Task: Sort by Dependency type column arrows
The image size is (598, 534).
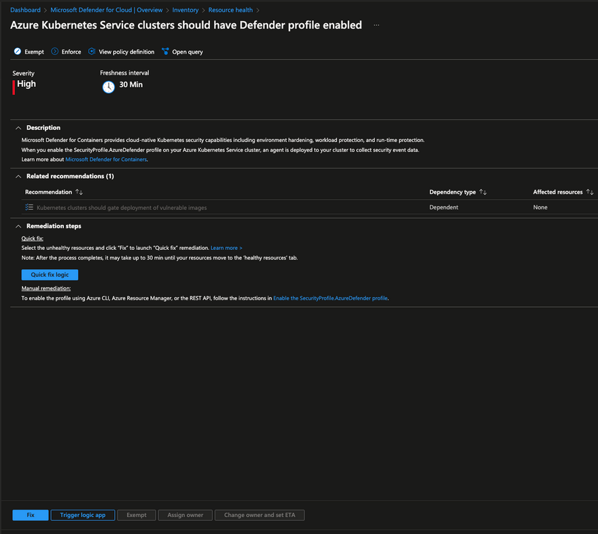Action: (483, 192)
